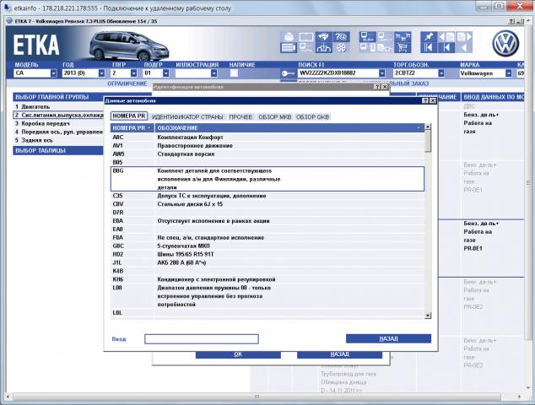This screenshot has width=535, height=405.
Task: Open the МОДЕЛЬ dropdown
Action: tap(53, 73)
